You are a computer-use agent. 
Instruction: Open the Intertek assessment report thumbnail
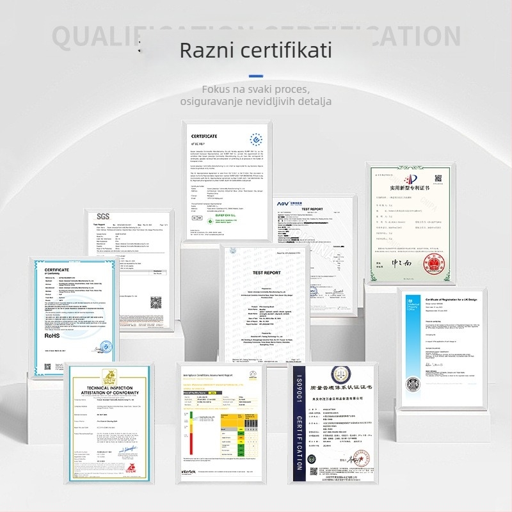coord(221,424)
